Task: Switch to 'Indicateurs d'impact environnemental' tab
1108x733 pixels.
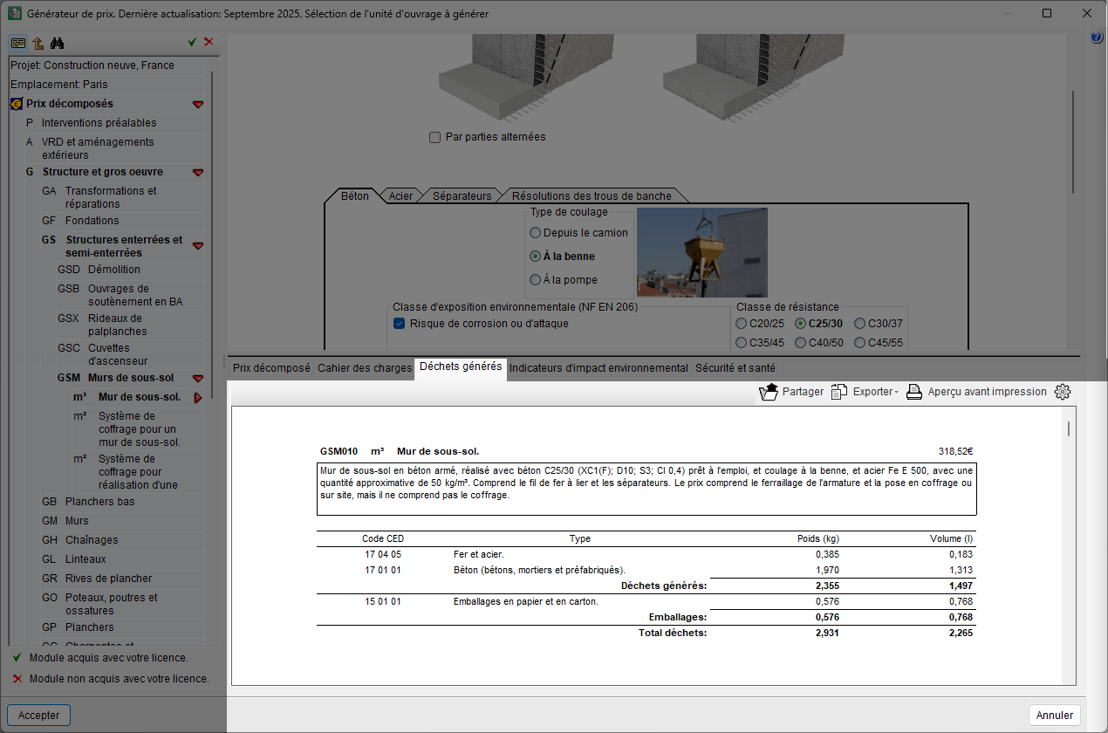Action: pyautogui.click(x=598, y=368)
